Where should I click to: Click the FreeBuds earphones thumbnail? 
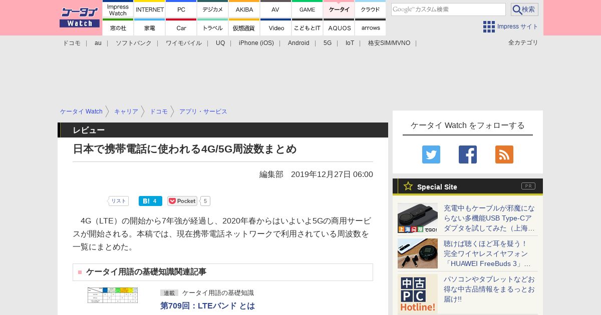pyautogui.click(x=418, y=253)
